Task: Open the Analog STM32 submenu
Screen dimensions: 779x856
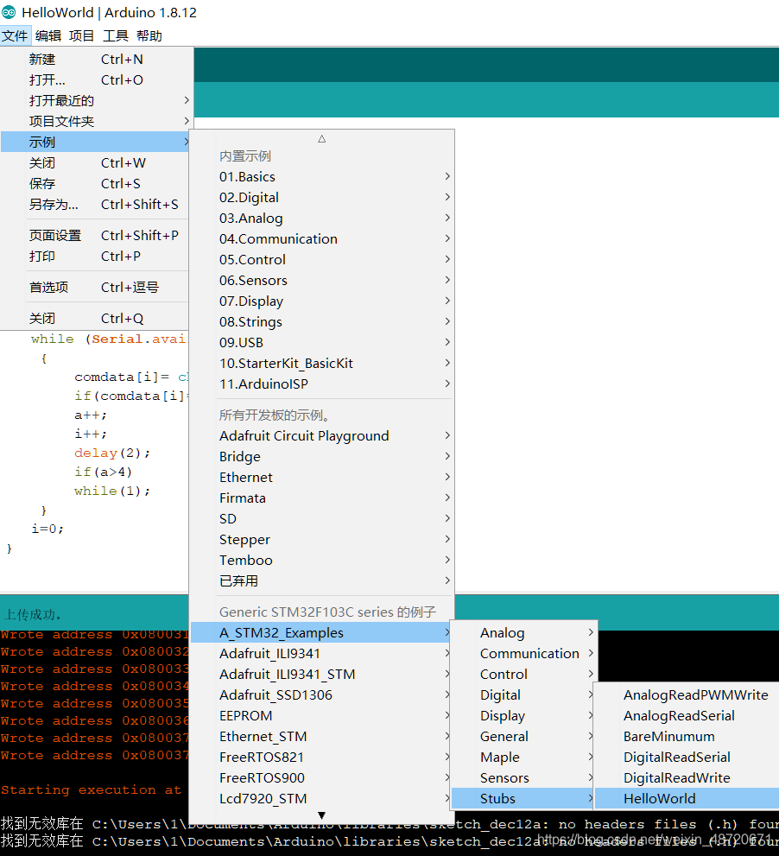Action: pyautogui.click(x=524, y=633)
